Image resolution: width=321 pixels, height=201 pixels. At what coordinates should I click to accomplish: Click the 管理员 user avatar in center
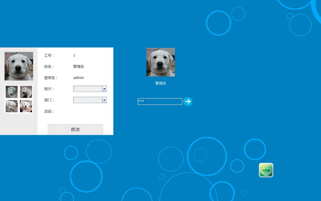[160, 62]
